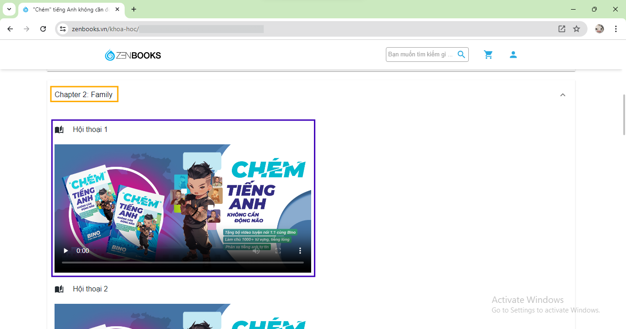Reload the page
Screen dimensions: 626x329
pos(43,29)
